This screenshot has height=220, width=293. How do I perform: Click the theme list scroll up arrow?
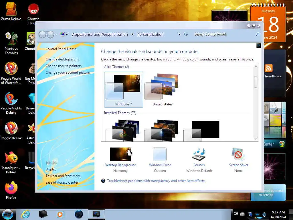pos(256,66)
